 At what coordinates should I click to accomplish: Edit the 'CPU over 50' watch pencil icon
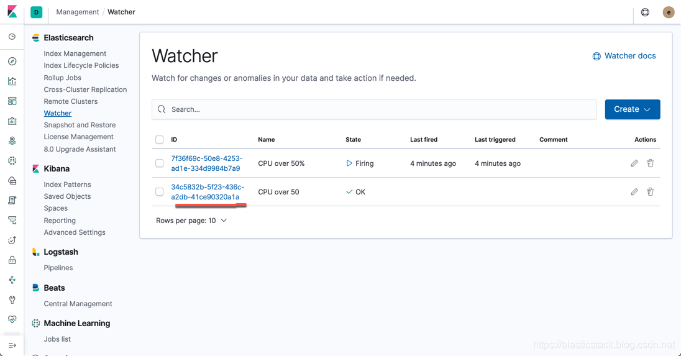pyautogui.click(x=634, y=191)
